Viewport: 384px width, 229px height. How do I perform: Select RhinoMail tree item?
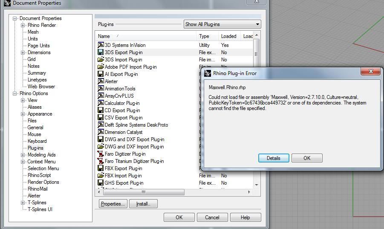click(x=38, y=189)
